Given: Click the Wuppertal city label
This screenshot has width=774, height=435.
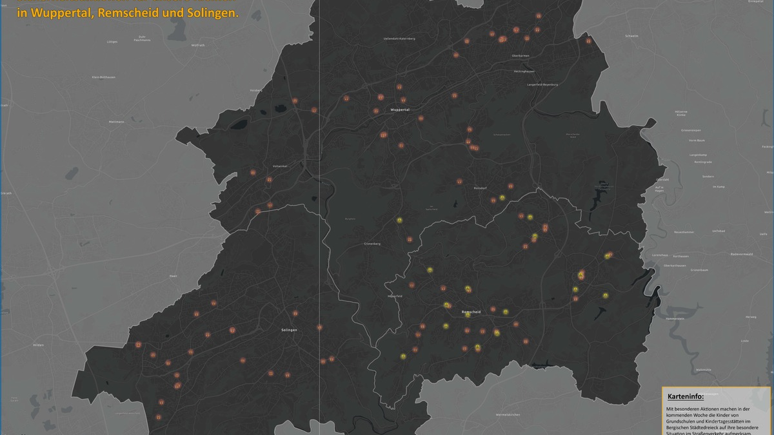Looking at the screenshot, I should [400, 110].
